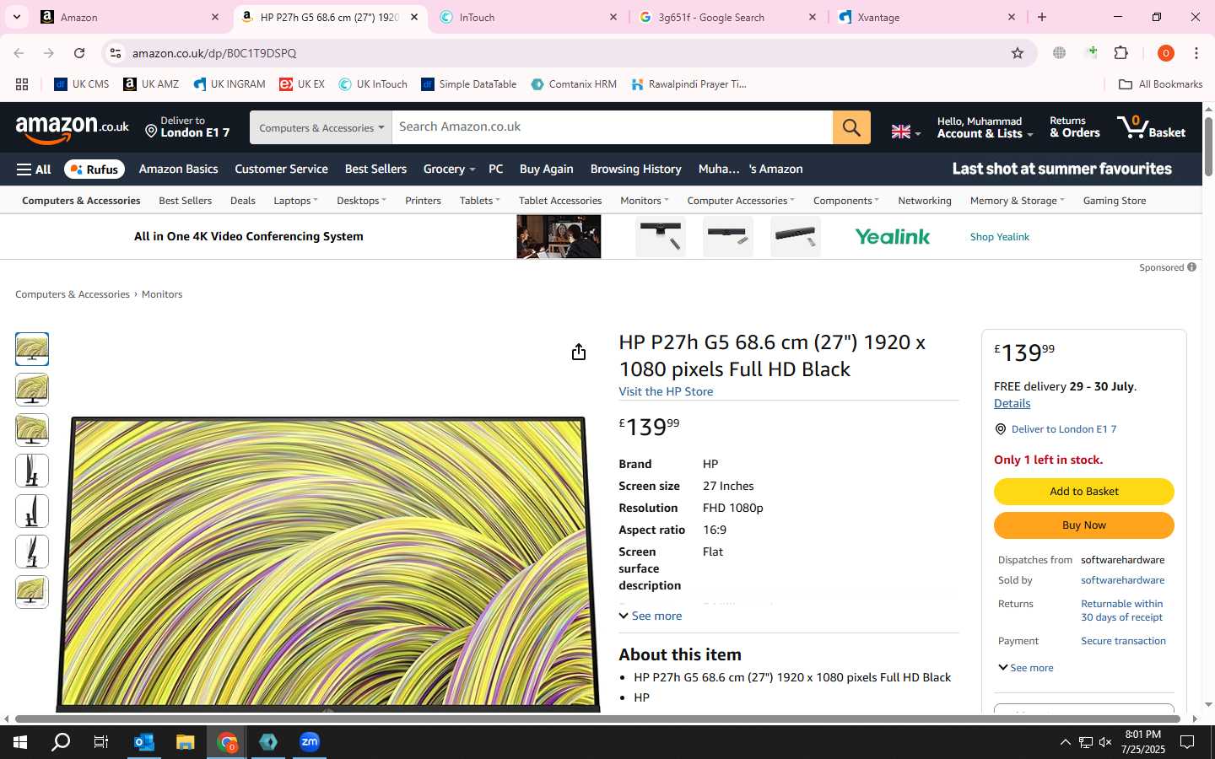1215x759 pixels.
Task: Click the volume muted tray icon
Action: click(x=1105, y=742)
